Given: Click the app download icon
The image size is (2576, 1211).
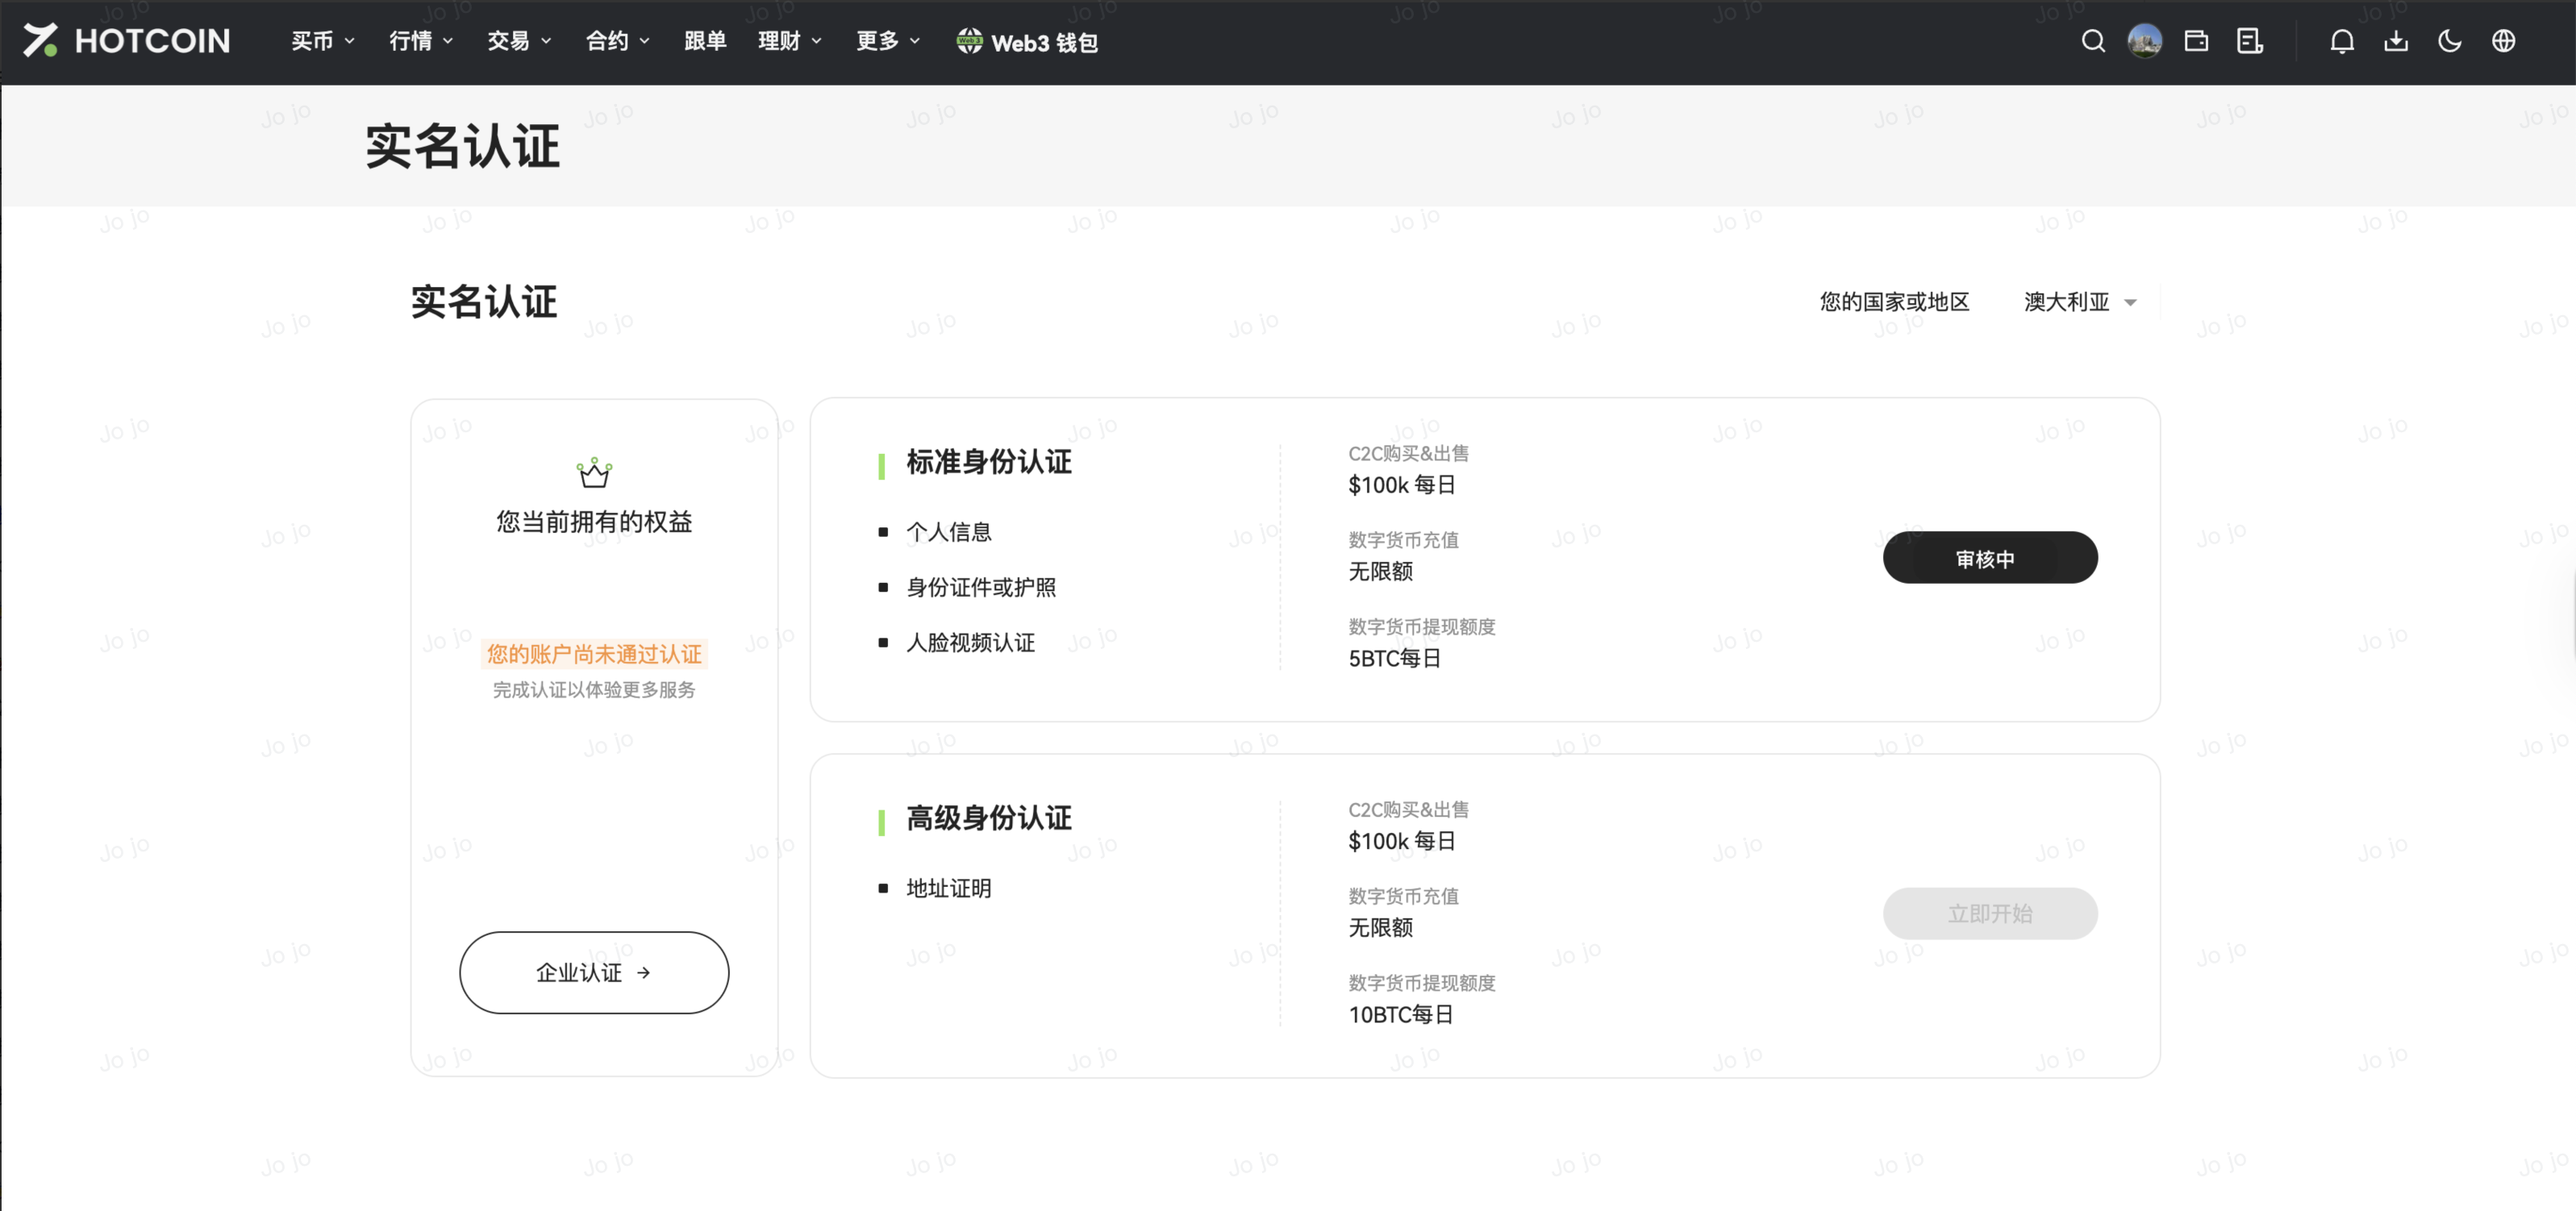Looking at the screenshot, I should point(2396,41).
